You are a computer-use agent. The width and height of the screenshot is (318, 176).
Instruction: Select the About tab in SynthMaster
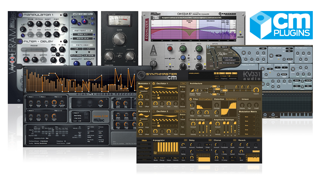coord(144,159)
